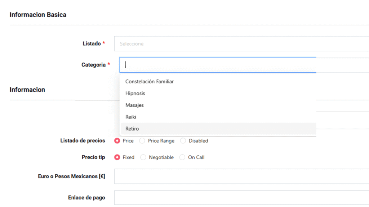Open the Listado dropdown showing Seleccione
Image resolution: width=369 pixels, height=207 pixels.
[x=241, y=44]
